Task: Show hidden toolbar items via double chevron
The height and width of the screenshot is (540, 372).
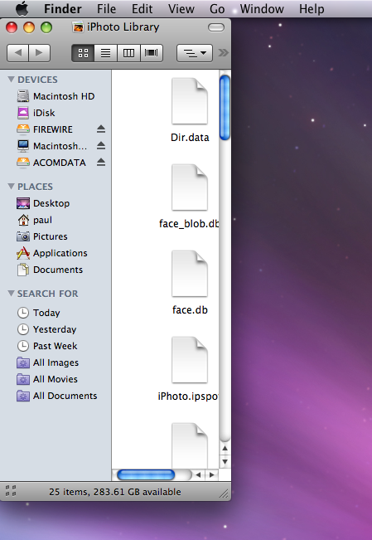Action: [224, 53]
